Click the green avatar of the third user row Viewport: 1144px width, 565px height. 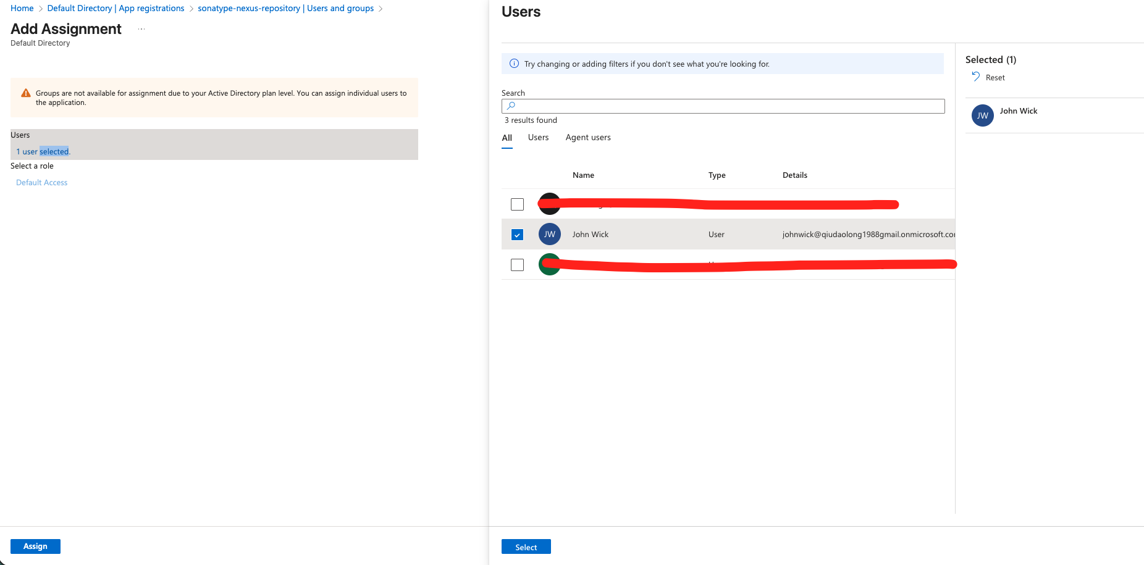pyautogui.click(x=549, y=264)
